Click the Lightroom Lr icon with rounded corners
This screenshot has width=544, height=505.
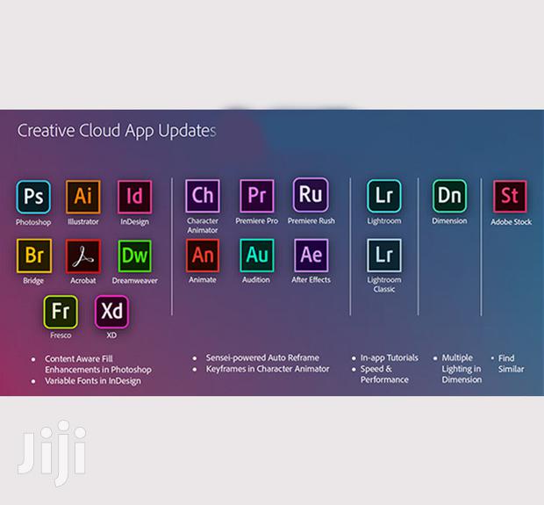[x=384, y=196]
